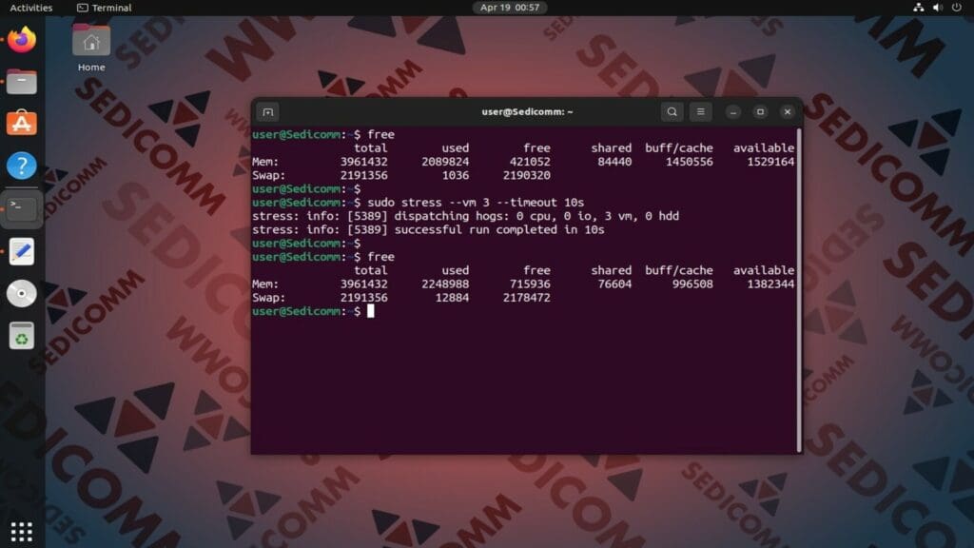Open the terminal hamburger menu
The width and height of the screenshot is (974, 548).
click(701, 112)
